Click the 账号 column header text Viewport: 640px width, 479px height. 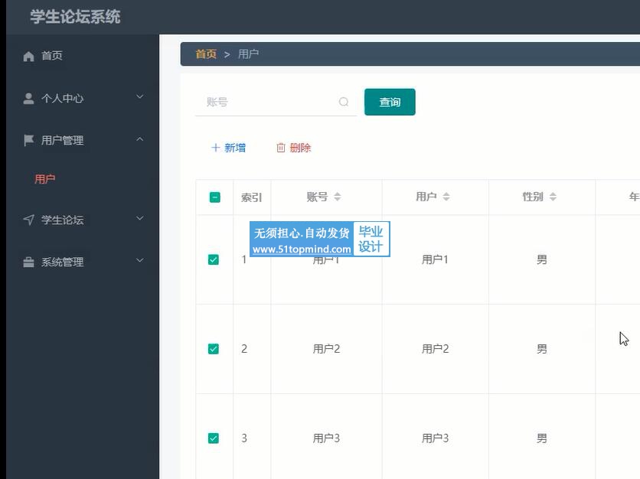(x=317, y=197)
